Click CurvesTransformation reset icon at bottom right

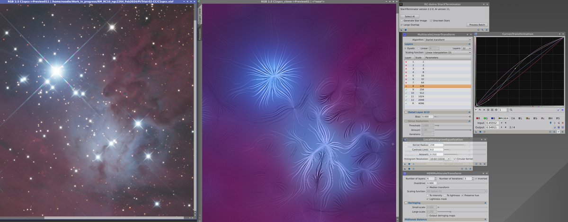click(x=563, y=132)
